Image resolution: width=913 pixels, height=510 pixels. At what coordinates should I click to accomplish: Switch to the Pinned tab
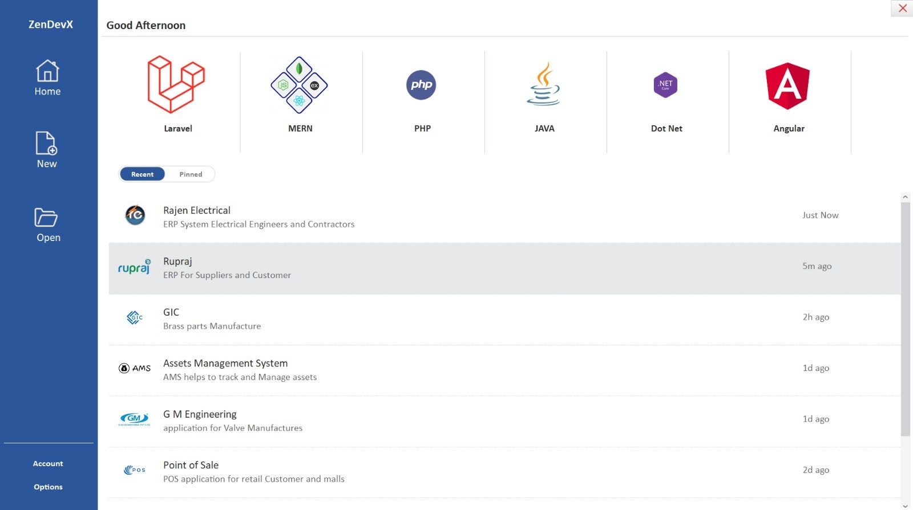pyautogui.click(x=191, y=174)
